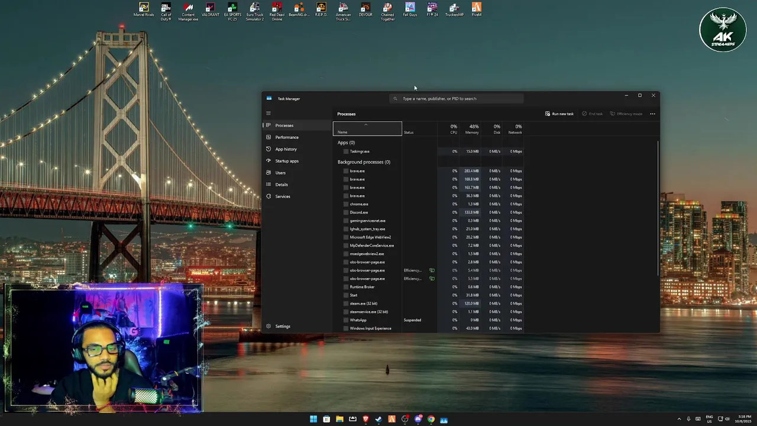Open OBS Studio from the taskbar
This screenshot has width=757, height=426.
(x=405, y=419)
